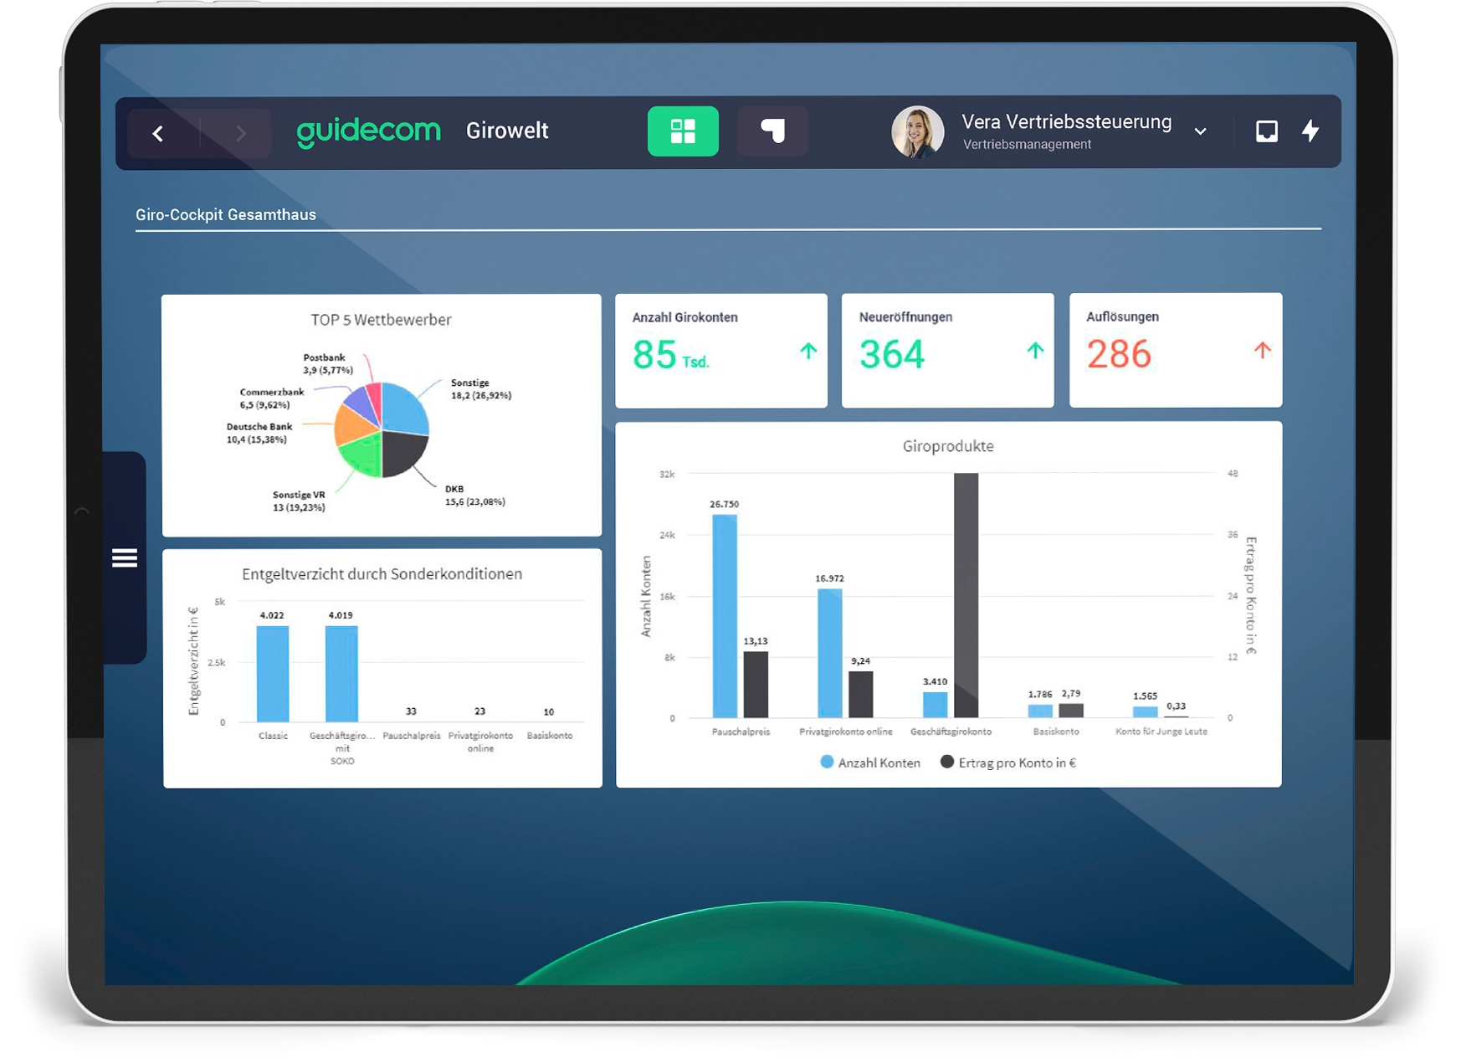Viewport: 1461px width, 1058px height.
Task: Click the Geschäftsgiro mit SOKO bar
Action: (x=341, y=674)
